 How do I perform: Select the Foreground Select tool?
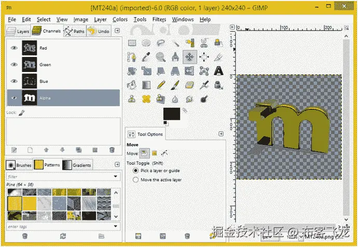tap(218, 43)
